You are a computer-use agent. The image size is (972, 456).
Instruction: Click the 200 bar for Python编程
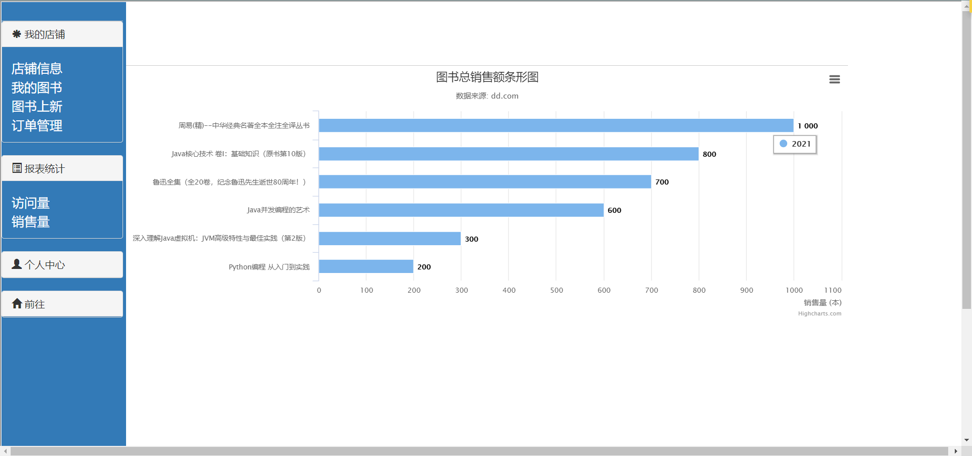click(366, 266)
